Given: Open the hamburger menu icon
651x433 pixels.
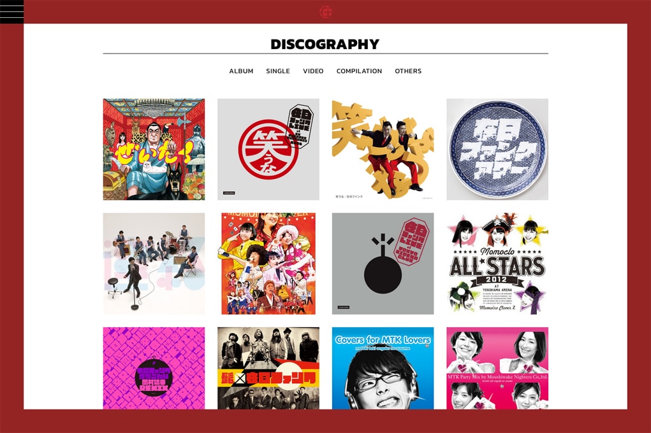Looking at the screenshot, I should click(x=11, y=11).
